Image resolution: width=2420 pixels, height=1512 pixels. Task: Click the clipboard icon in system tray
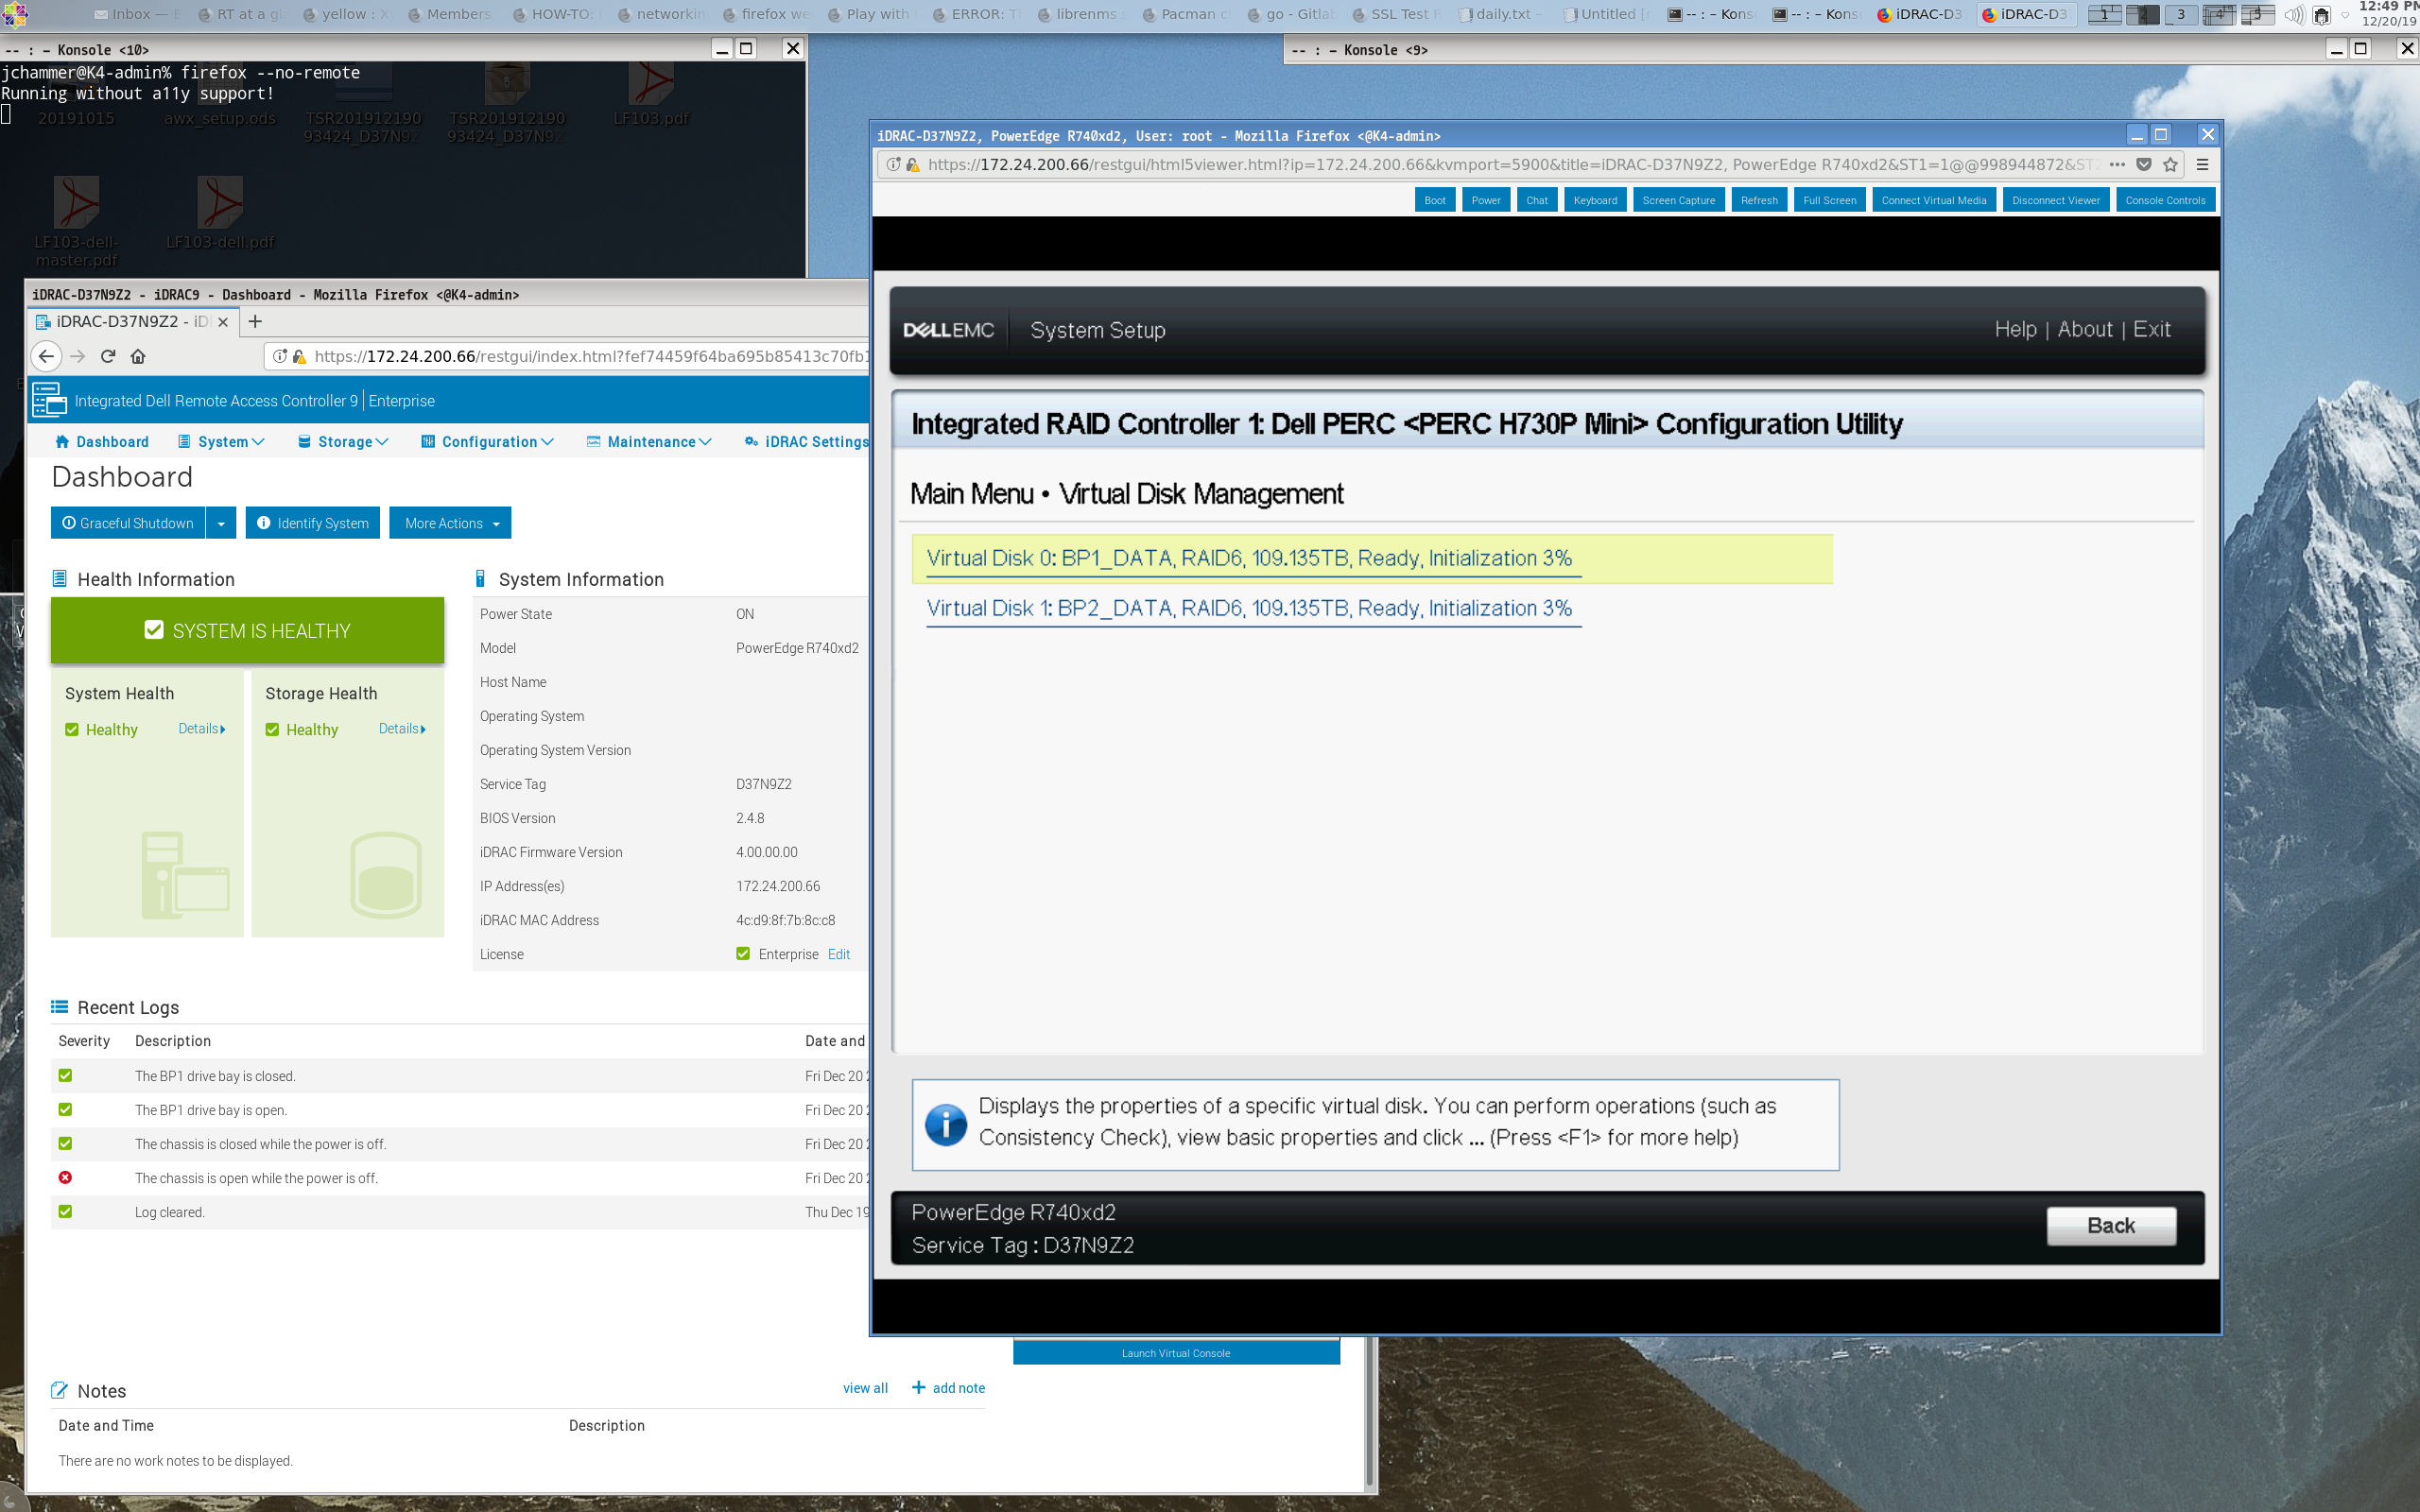coord(2321,14)
